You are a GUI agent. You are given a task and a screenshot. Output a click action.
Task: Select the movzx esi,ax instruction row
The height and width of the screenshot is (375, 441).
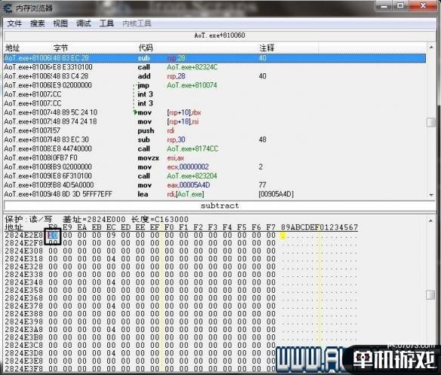point(214,158)
